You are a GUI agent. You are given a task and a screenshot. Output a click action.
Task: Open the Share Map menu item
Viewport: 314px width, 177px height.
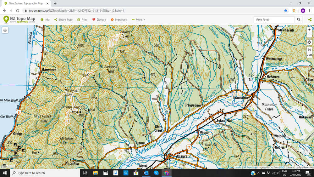[63, 20]
